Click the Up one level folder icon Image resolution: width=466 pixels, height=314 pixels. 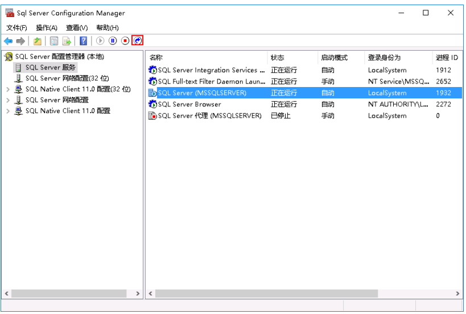(37, 41)
